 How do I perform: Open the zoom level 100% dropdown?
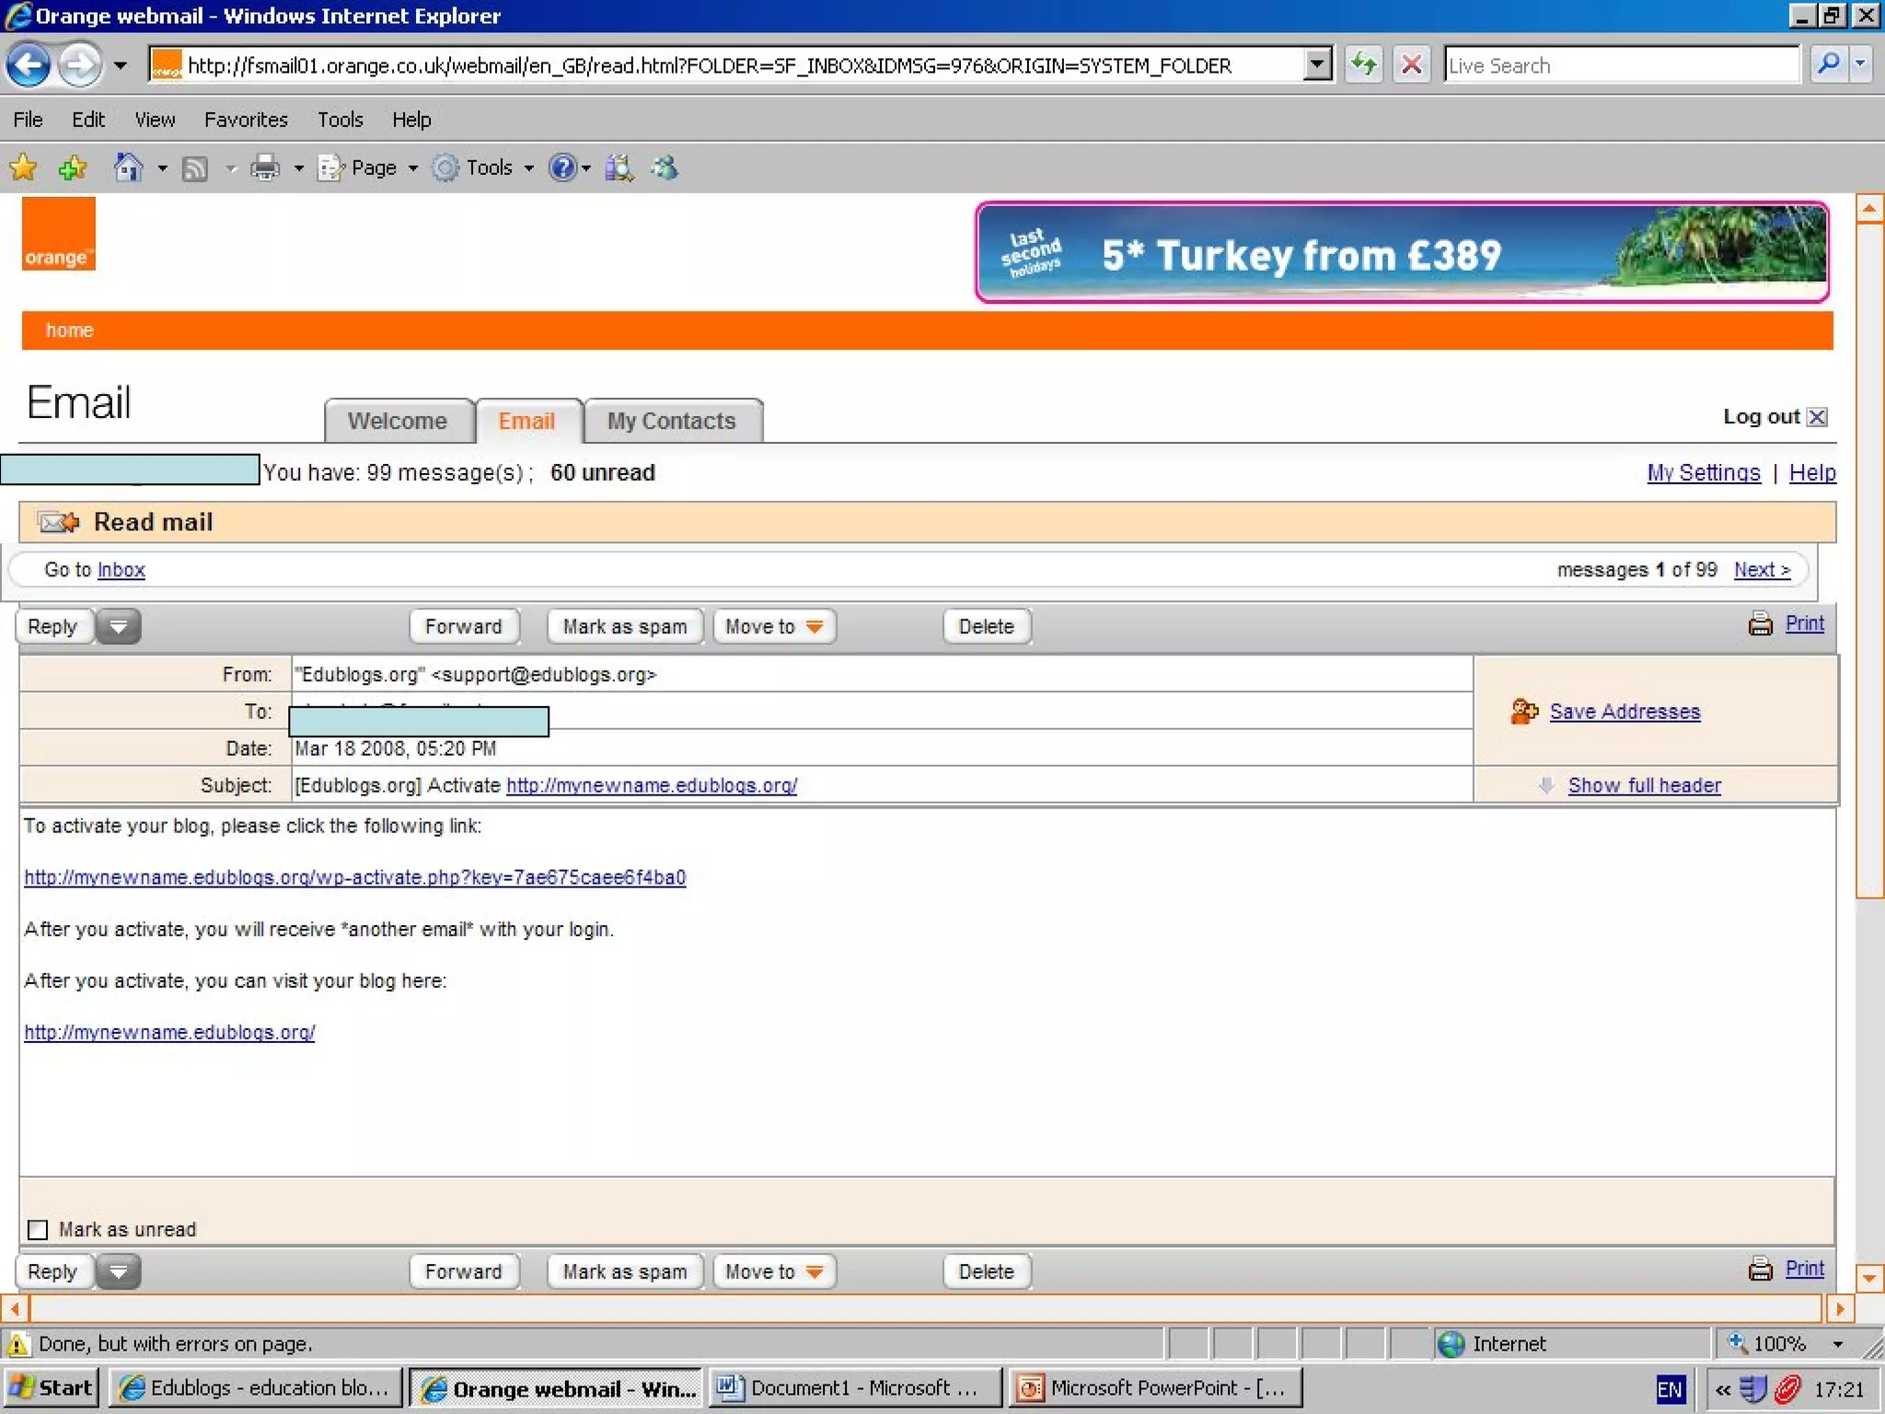click(1837, 1344)
